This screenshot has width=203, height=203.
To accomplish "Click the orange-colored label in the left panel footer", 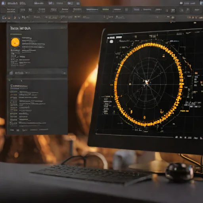I will pos(25,130).
